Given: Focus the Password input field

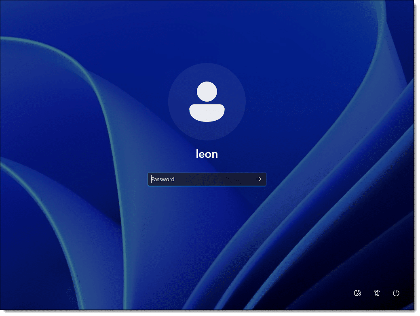Looking at the screenshot, I should tap(201, 179).
